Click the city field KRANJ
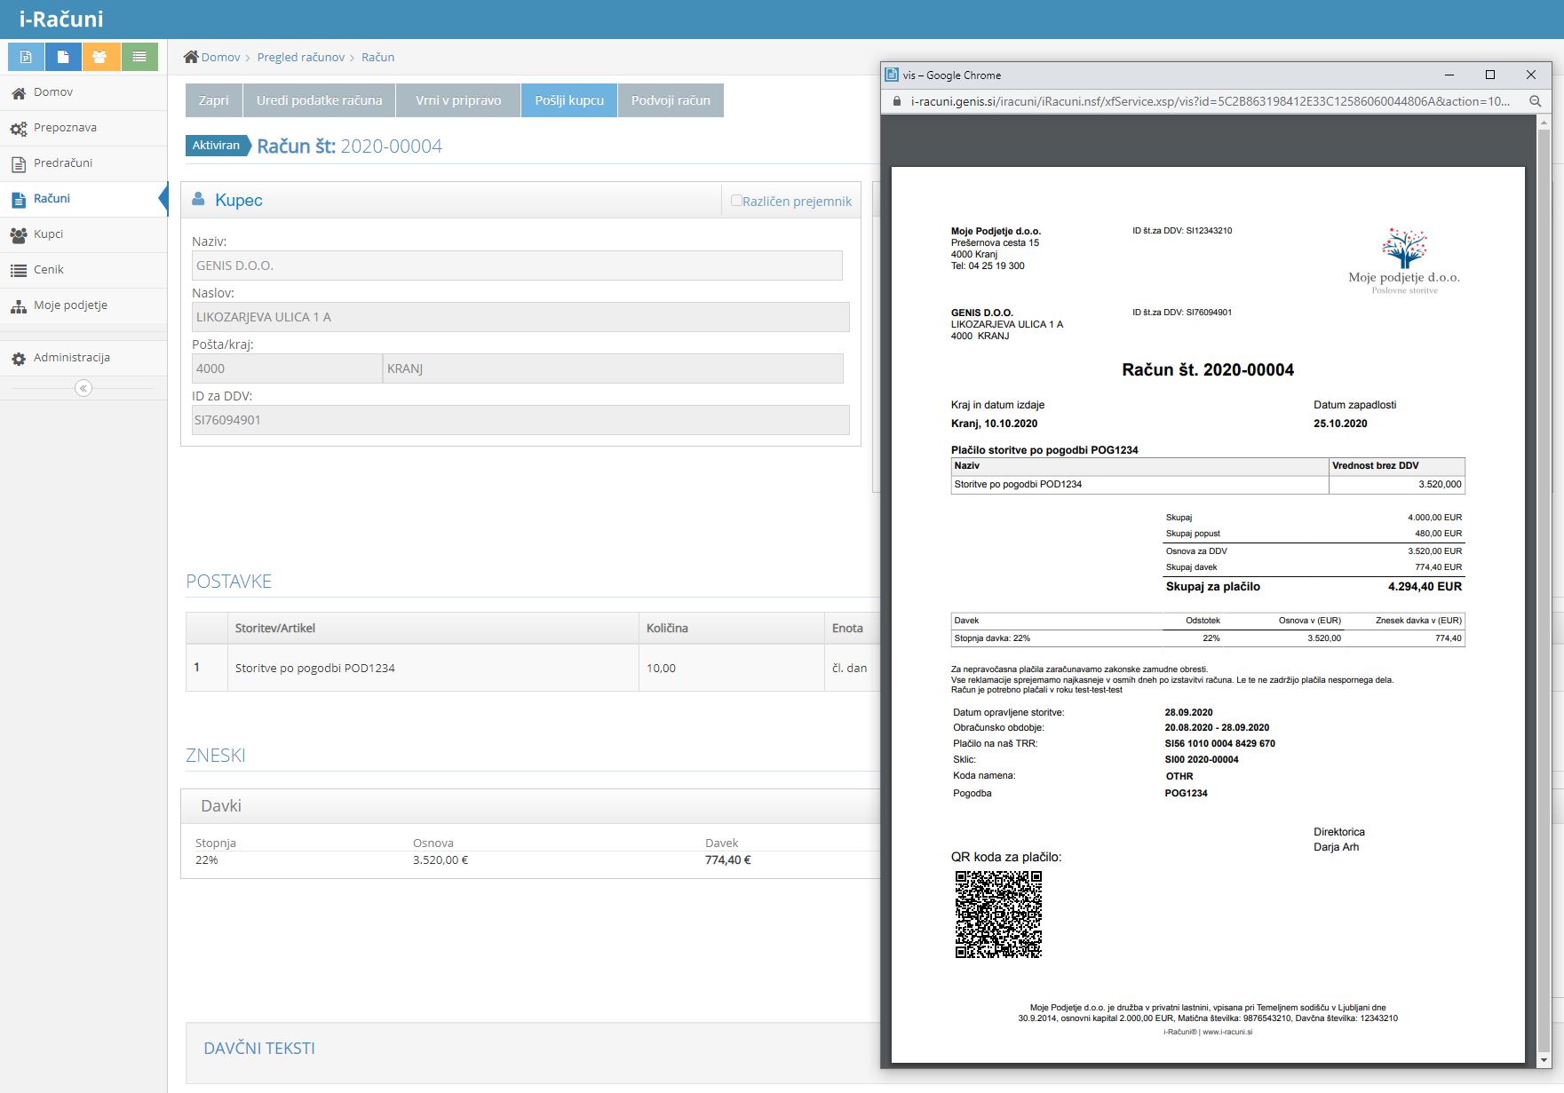Image resolution: width=1564 pixels, height=1093 pixels. point(613,368)
